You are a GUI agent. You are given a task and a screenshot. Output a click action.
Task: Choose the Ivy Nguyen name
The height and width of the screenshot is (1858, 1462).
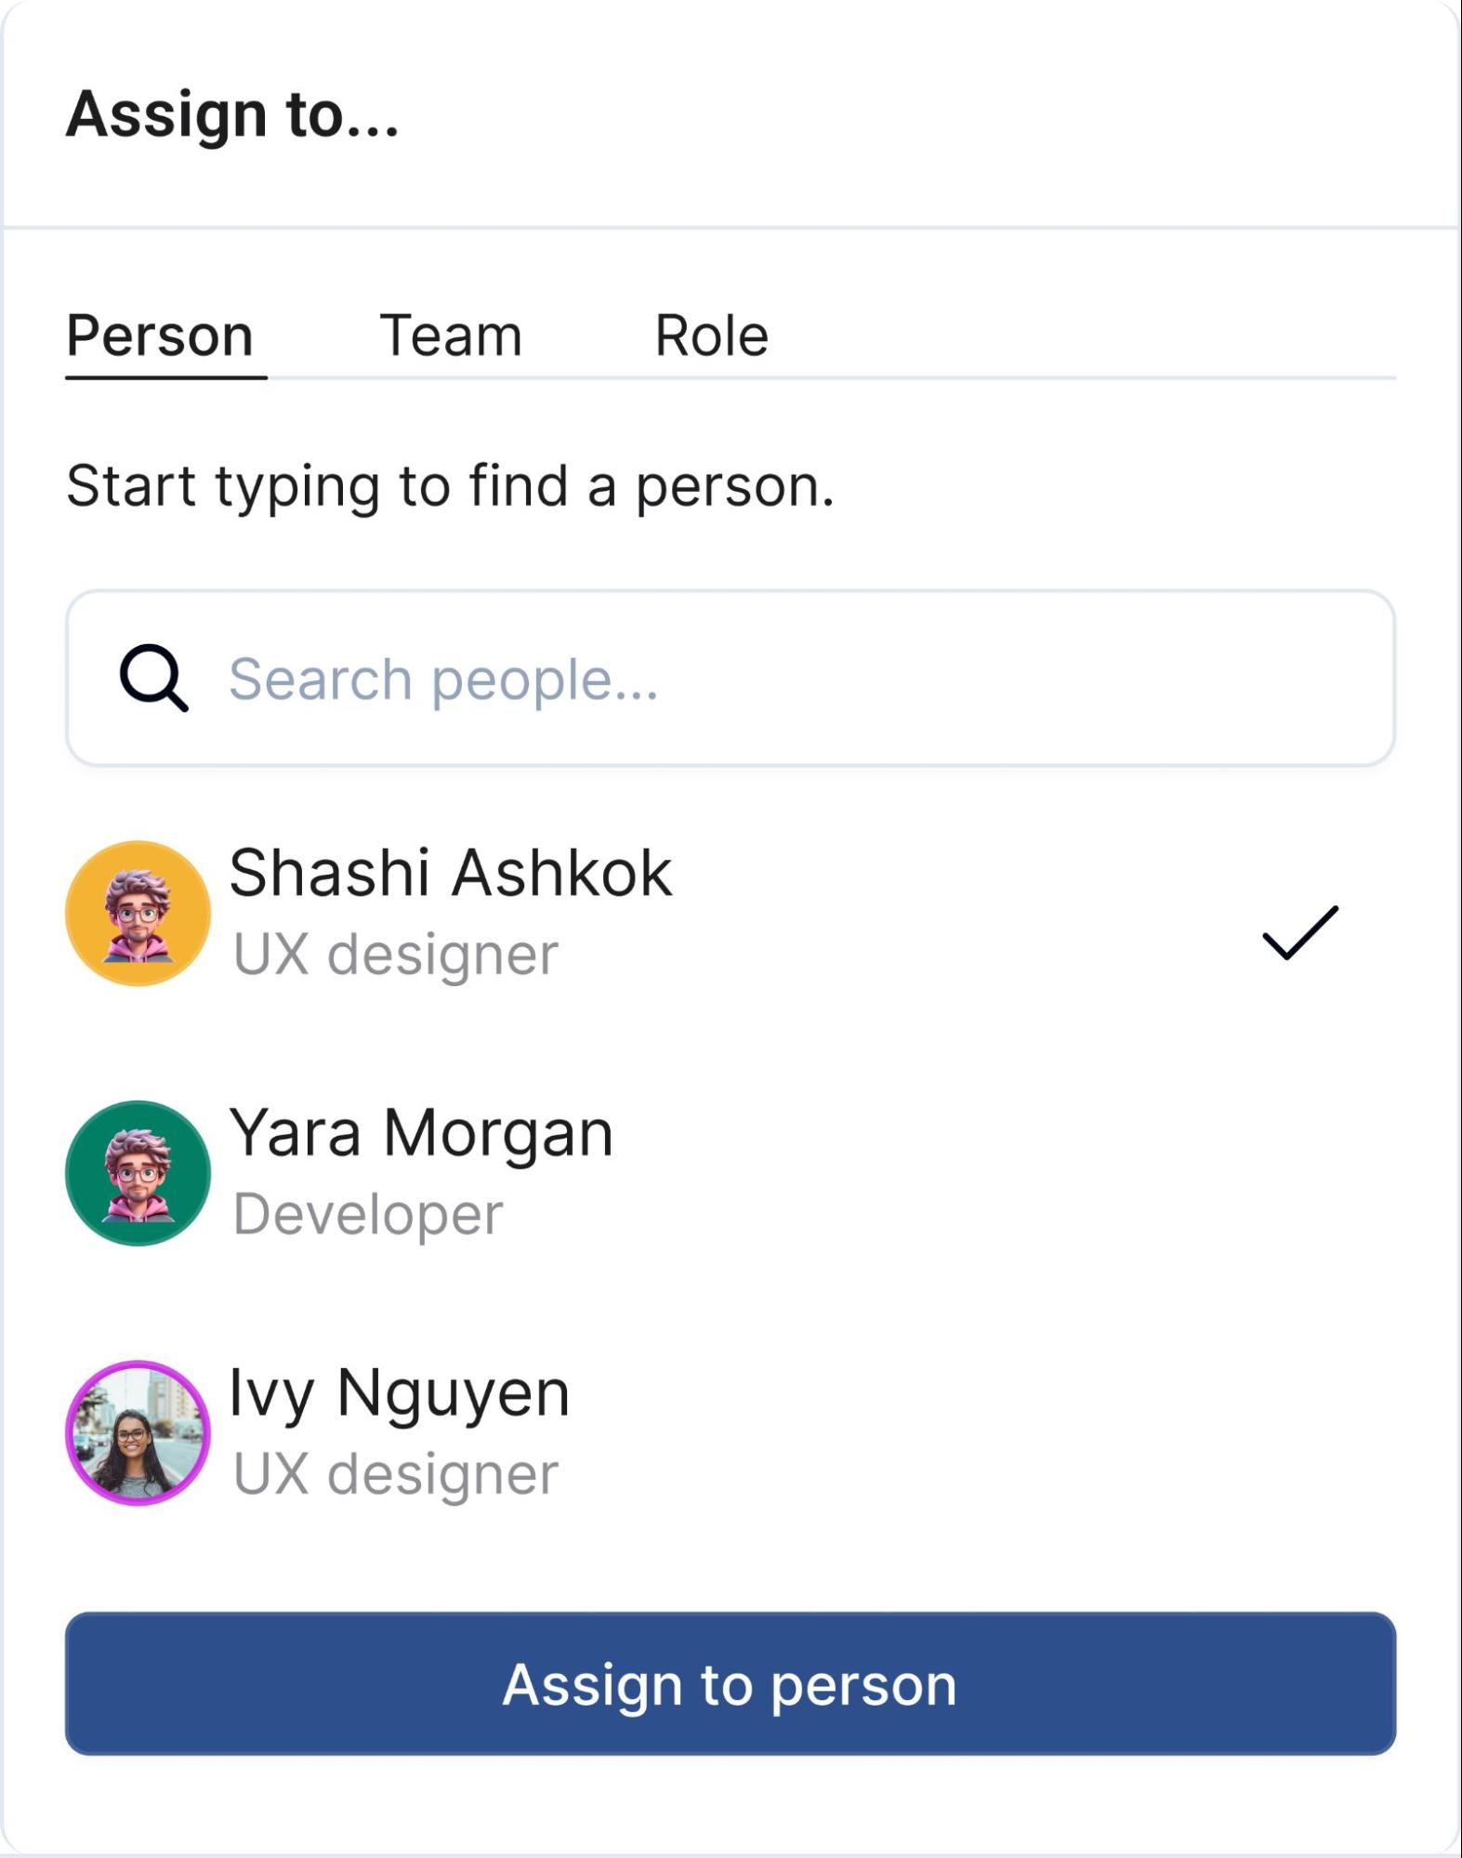tap(400, 1392)
